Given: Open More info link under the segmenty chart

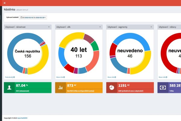Looking at the screenshot, I should pyautogui.click(x=112, y=77).
